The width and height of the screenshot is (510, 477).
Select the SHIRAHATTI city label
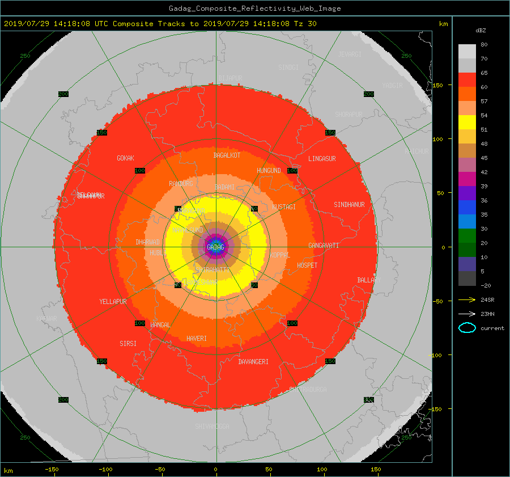[212, 269]
